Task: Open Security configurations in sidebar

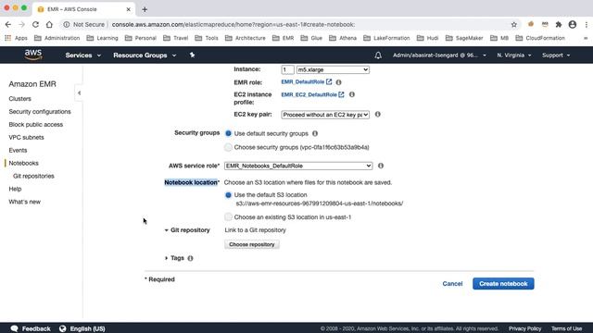Action: 40,111
